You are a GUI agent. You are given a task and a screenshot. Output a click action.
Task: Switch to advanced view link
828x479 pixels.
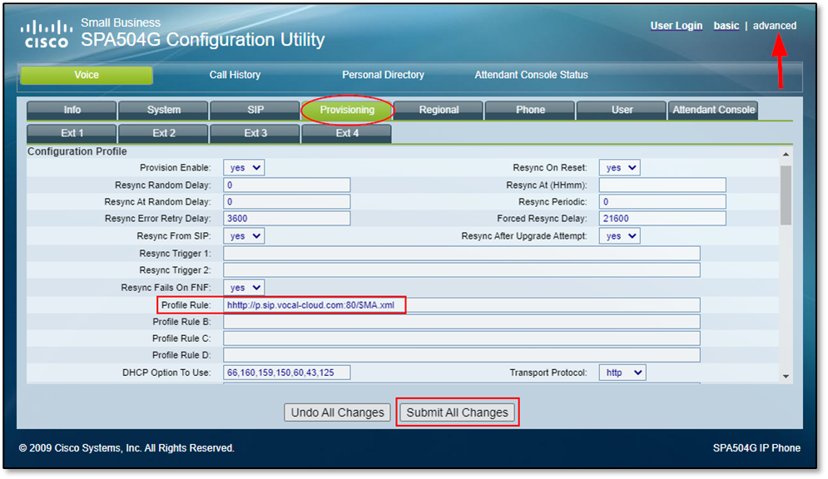coord(774,25)
